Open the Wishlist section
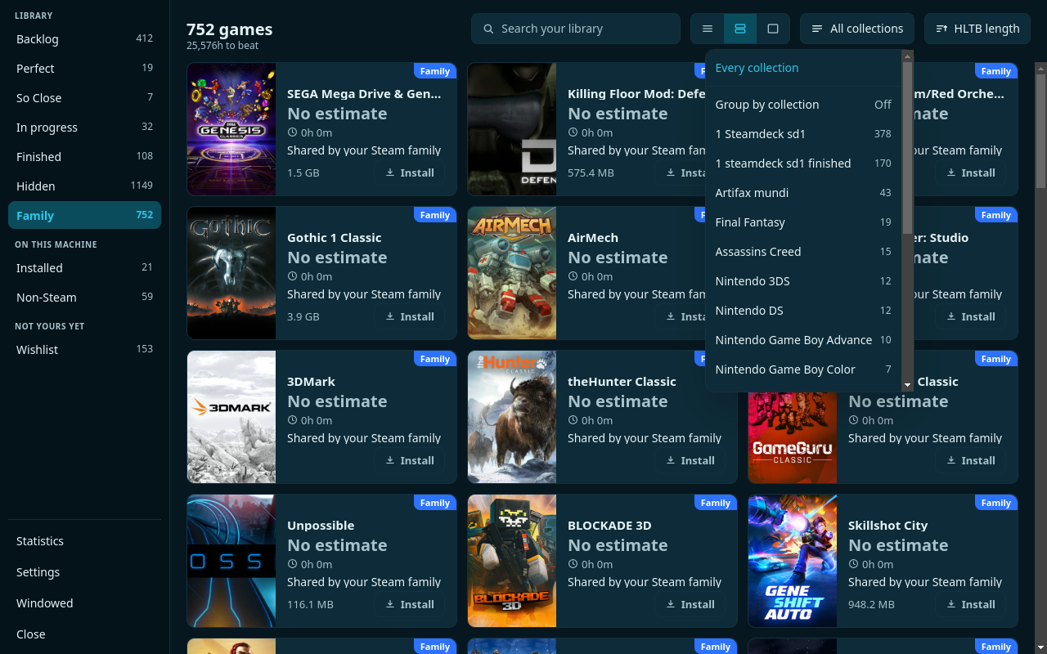 point(84,349)
